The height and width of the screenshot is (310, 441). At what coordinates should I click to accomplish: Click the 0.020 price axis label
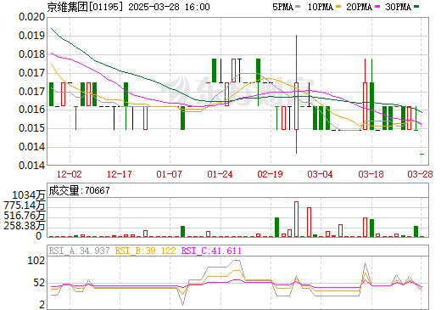point(31,17)
